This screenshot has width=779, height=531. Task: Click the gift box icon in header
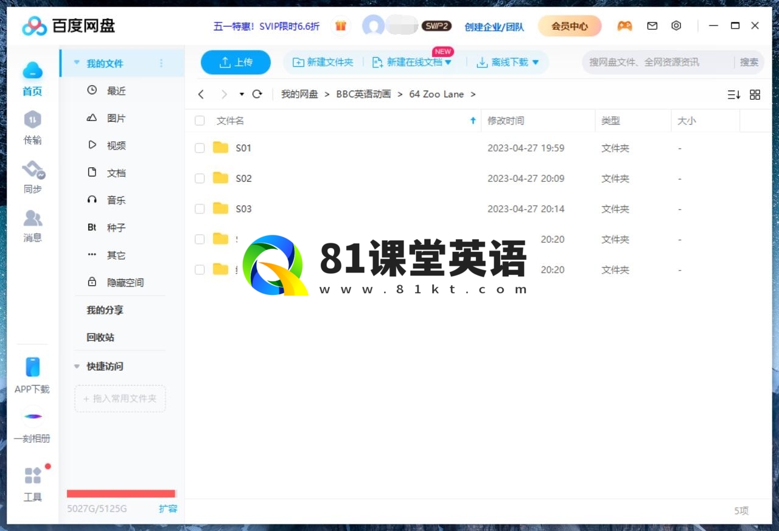tap(341, 26)
